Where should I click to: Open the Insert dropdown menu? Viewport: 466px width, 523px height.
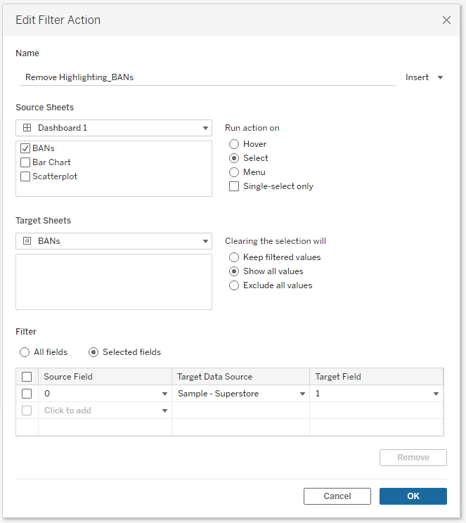click(425, 77)
